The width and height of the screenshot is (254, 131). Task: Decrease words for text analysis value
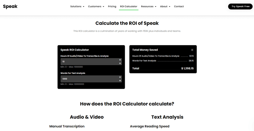click(x=120, y=81)
